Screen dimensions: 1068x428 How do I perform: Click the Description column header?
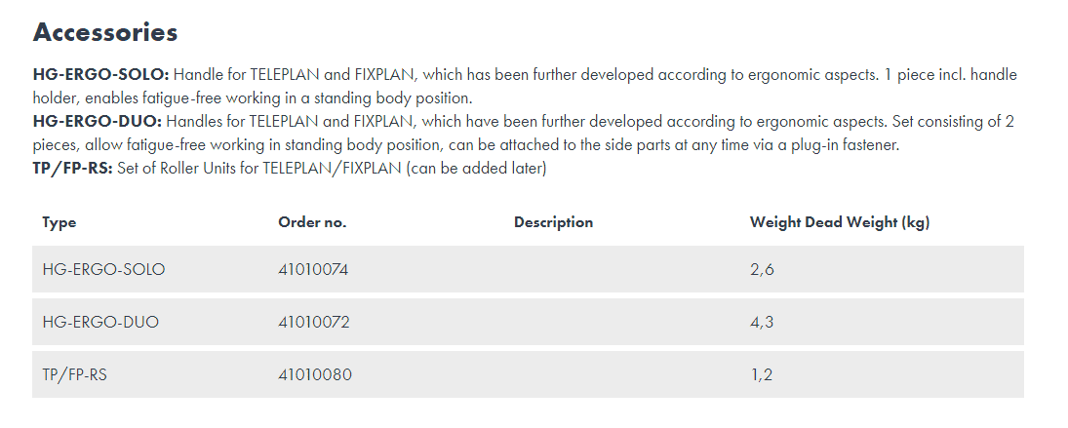553,222
